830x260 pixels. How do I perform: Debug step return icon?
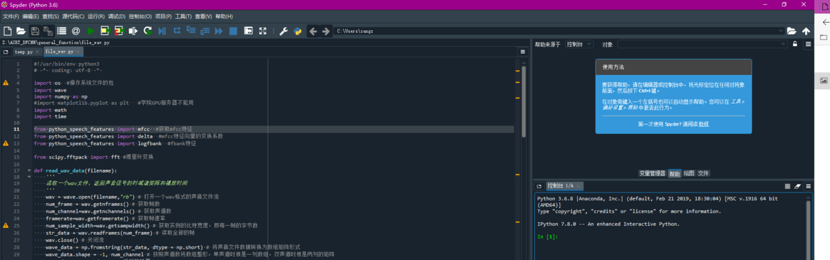pos(205,31)
